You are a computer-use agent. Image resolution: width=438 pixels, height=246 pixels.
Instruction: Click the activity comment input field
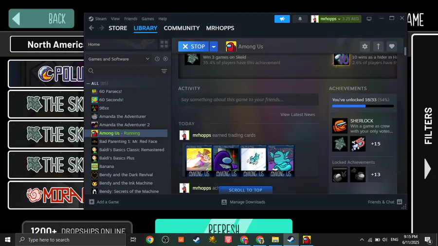248,100
